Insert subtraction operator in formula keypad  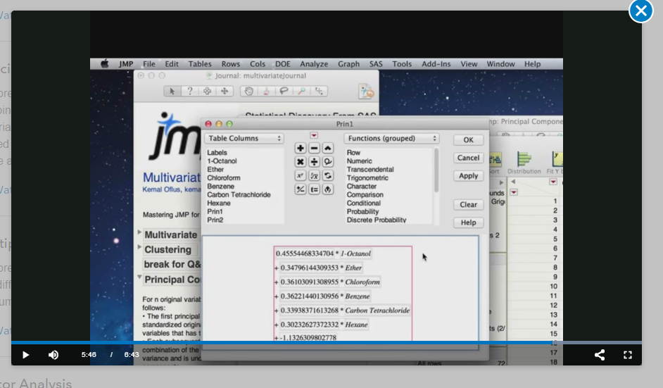tap(314, 148)
